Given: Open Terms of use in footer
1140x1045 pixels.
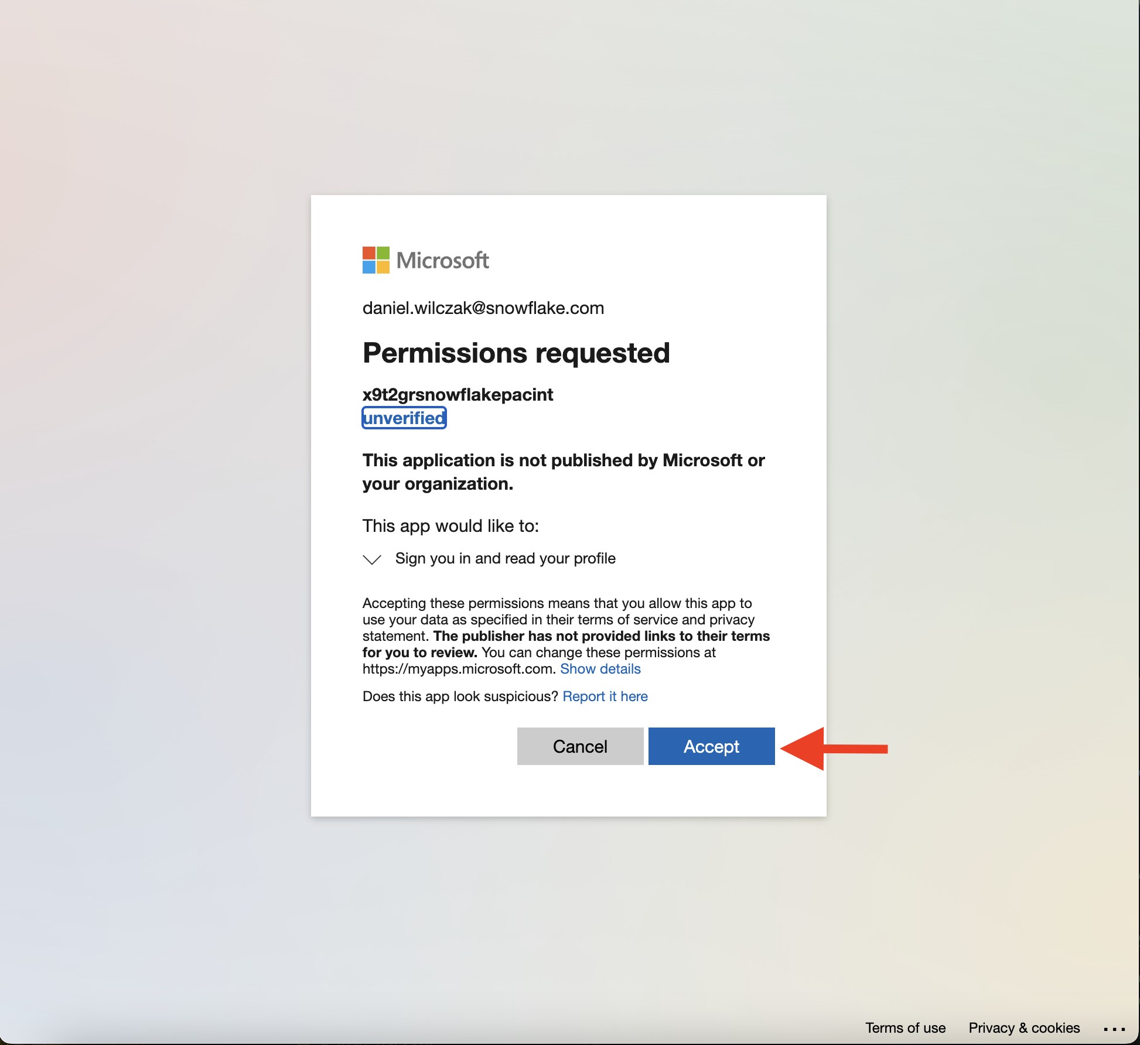Looking at the screenshot, I should click(905, 1028).
